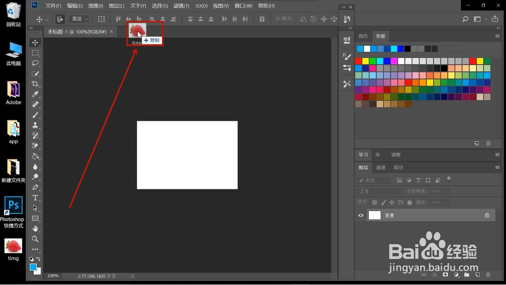Open the 文件(F) menu
Screen dimensions: 506x285
click(53, 6)
